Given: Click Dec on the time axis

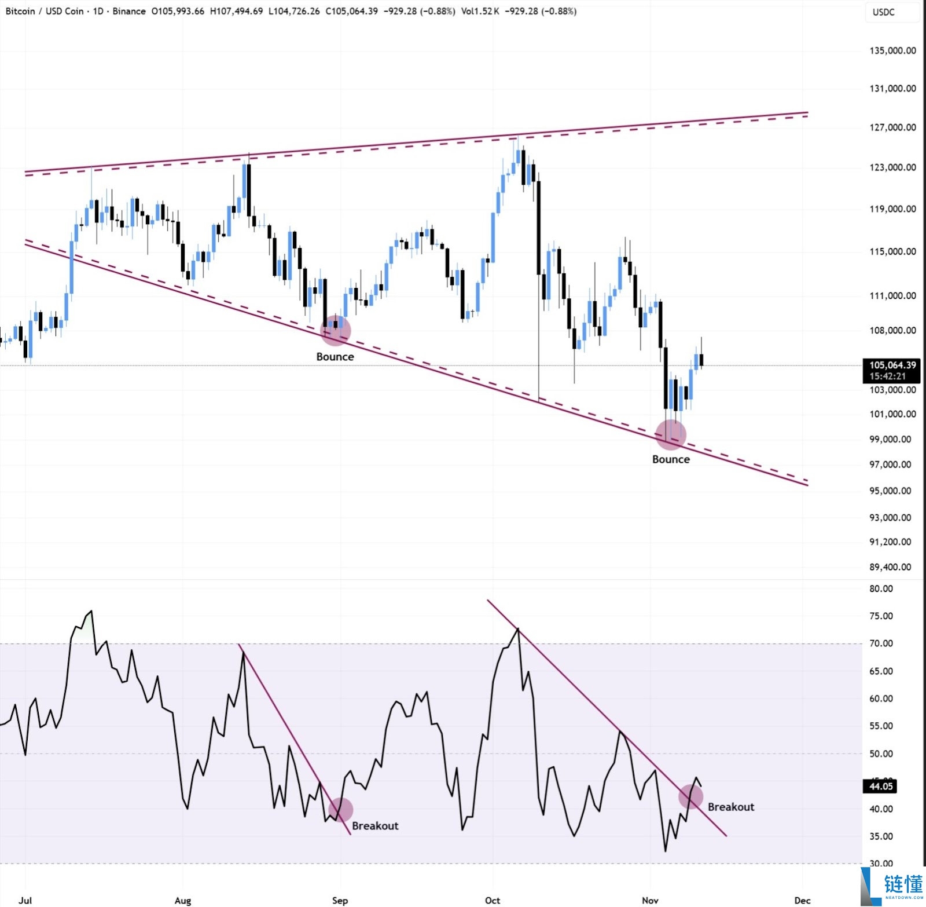Looking at the screenshot, I should [802, 900].
